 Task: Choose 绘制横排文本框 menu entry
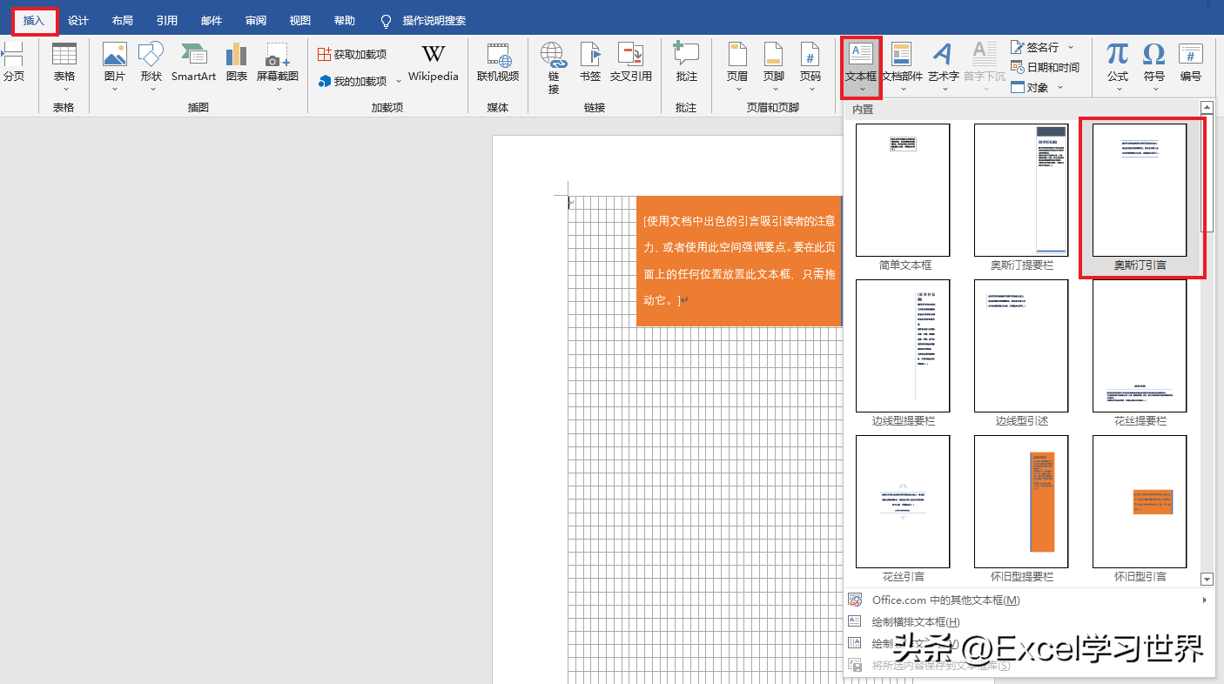point(916,622)
